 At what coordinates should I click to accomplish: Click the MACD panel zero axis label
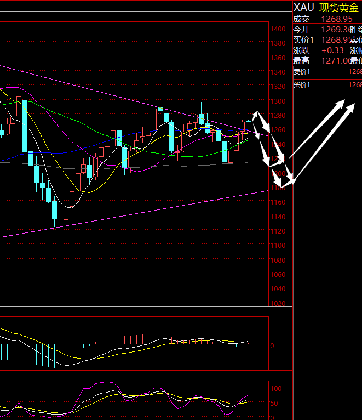point(272,346)
